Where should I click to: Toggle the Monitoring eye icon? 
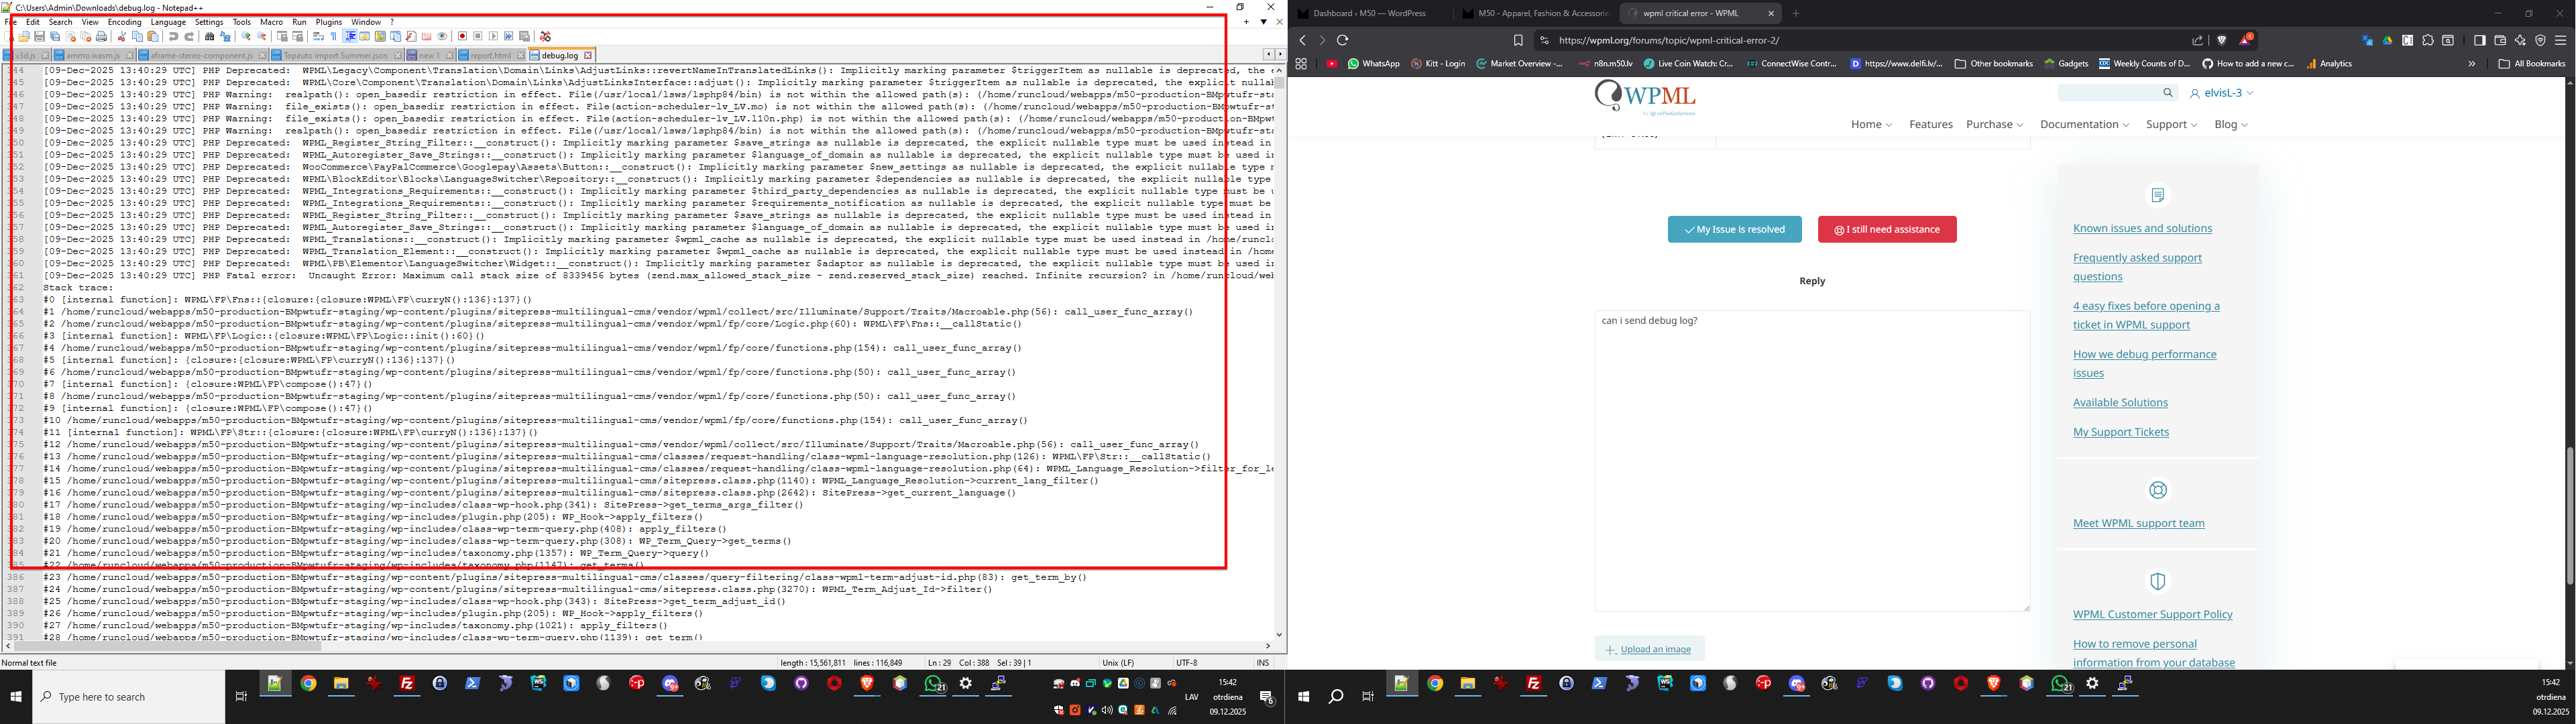441,37
